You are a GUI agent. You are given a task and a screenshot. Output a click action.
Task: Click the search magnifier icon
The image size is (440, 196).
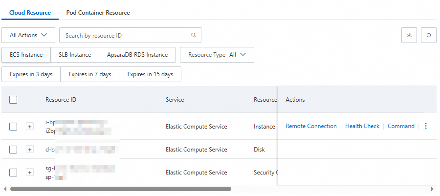[x=194, y=35]
